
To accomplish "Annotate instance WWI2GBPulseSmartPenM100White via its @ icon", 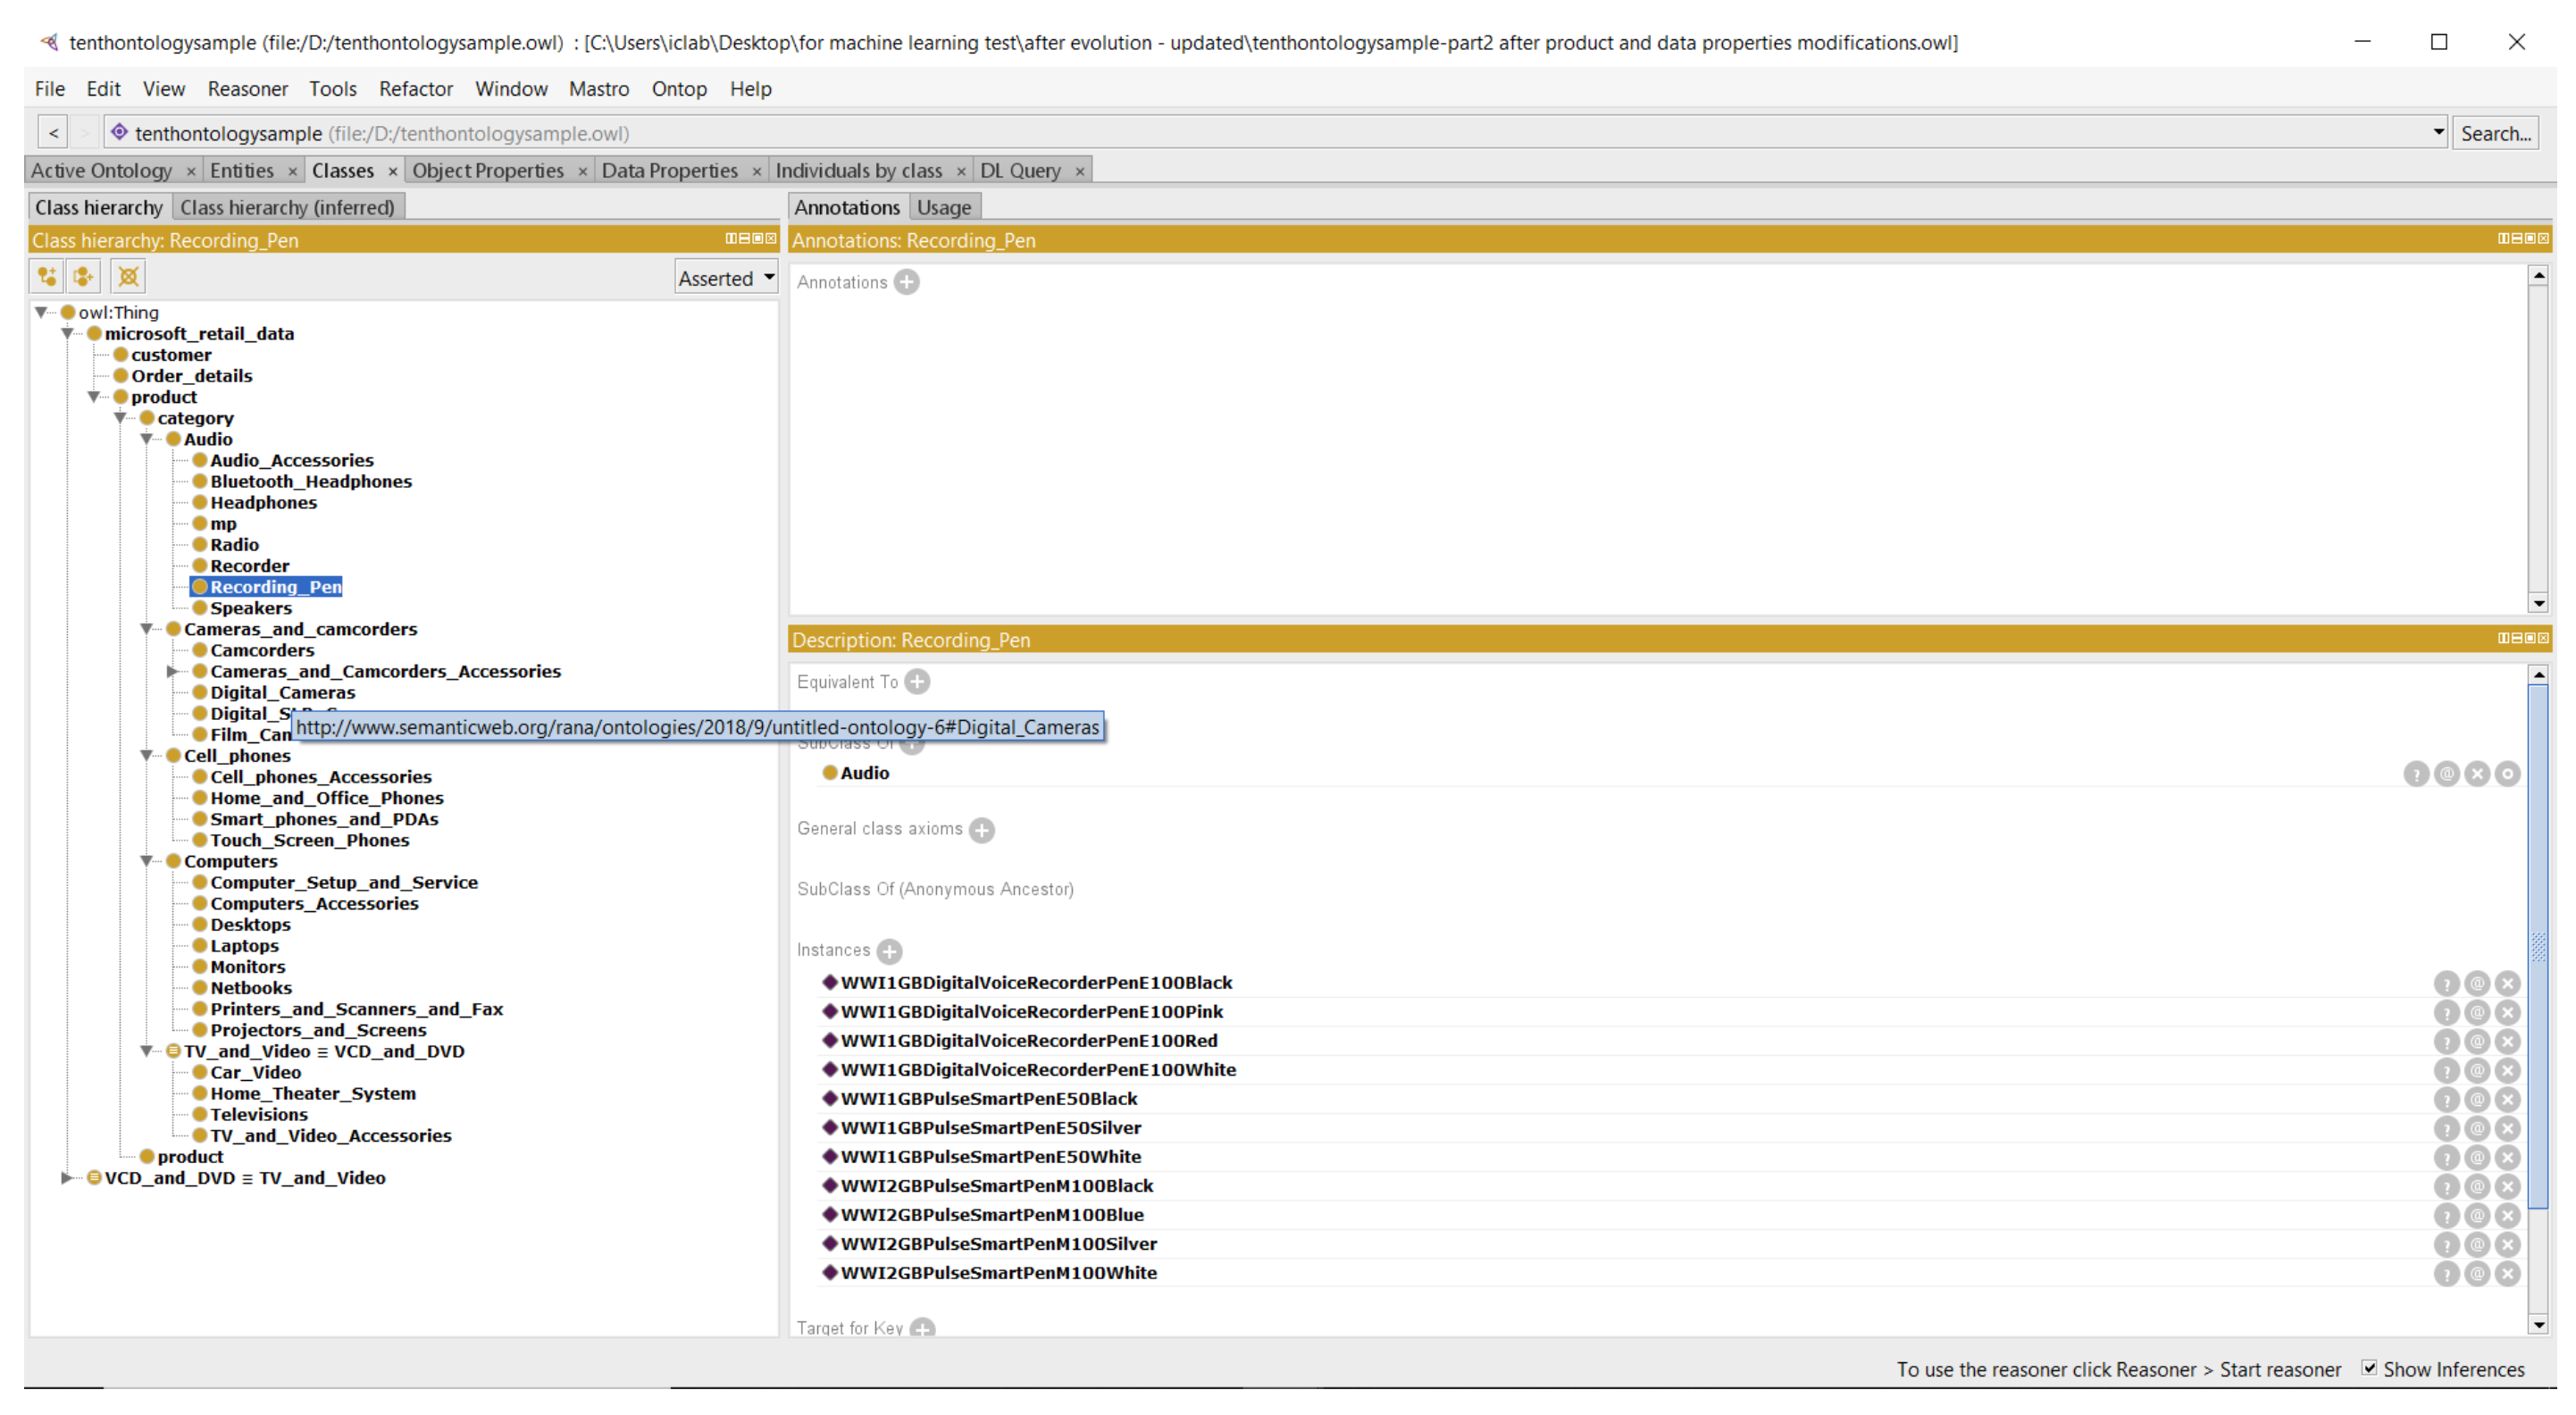I will click(2477, 1274).
